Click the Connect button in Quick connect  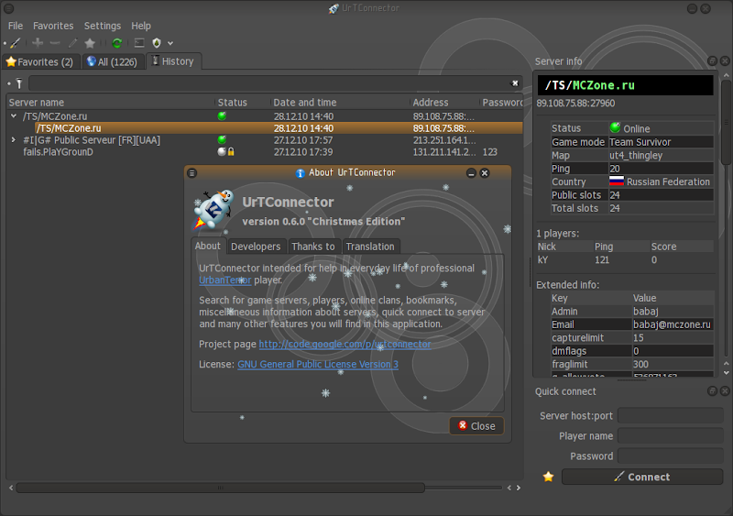642,477
